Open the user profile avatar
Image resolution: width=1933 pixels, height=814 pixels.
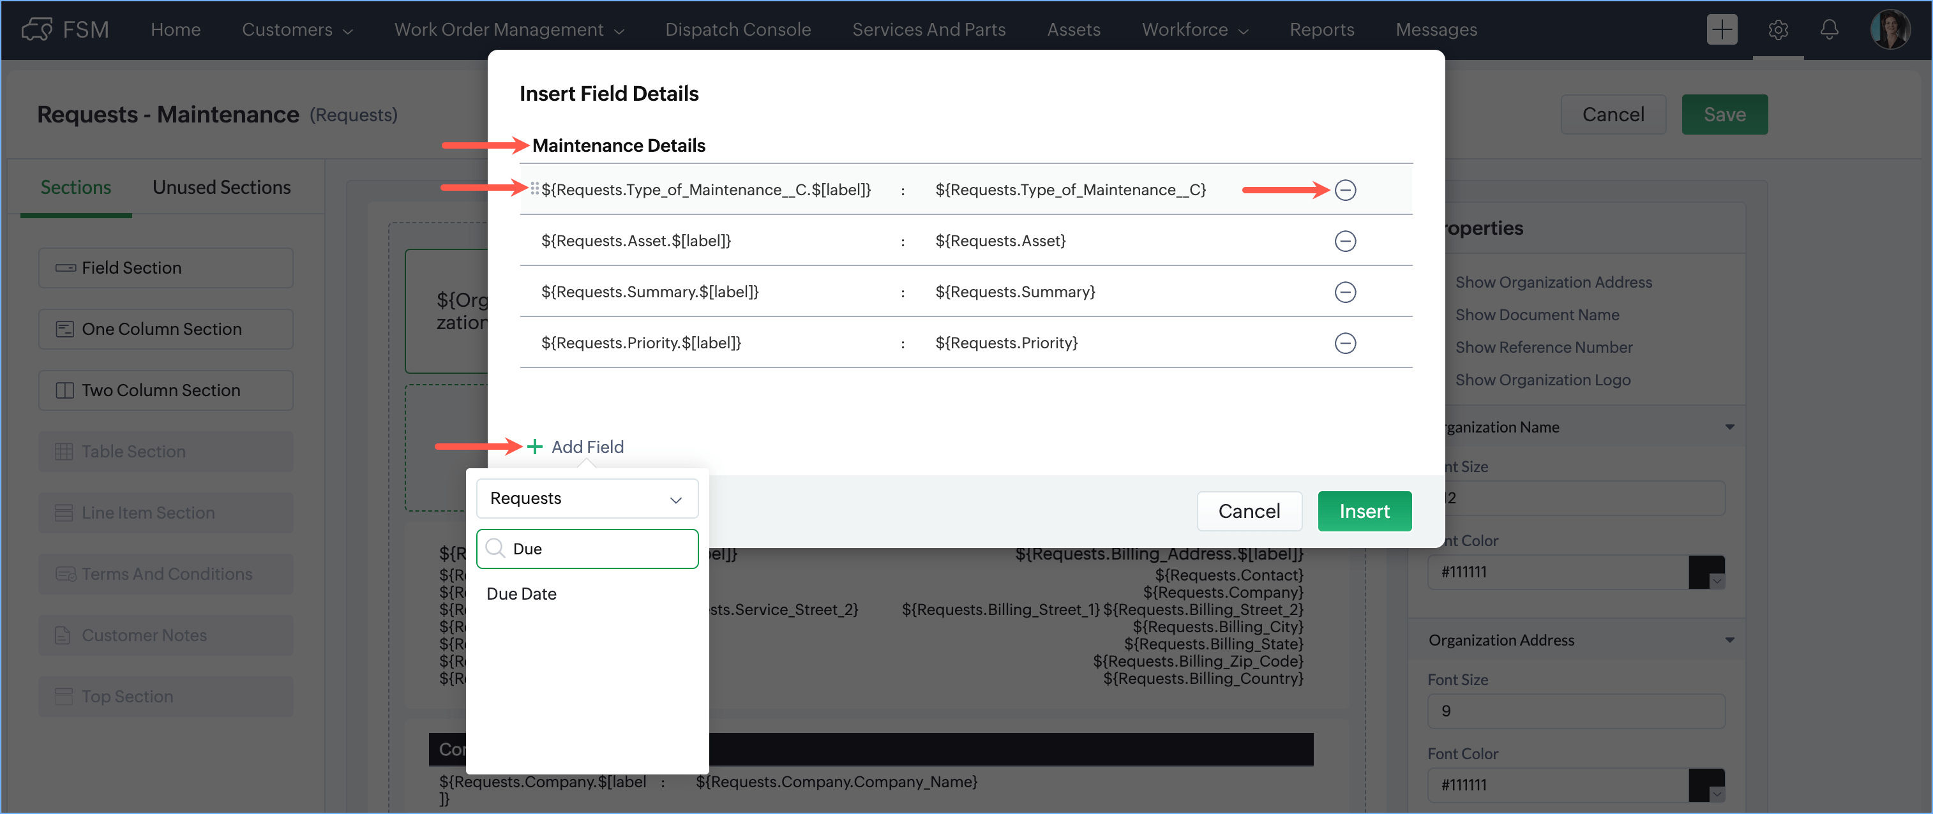point(1890,30)
